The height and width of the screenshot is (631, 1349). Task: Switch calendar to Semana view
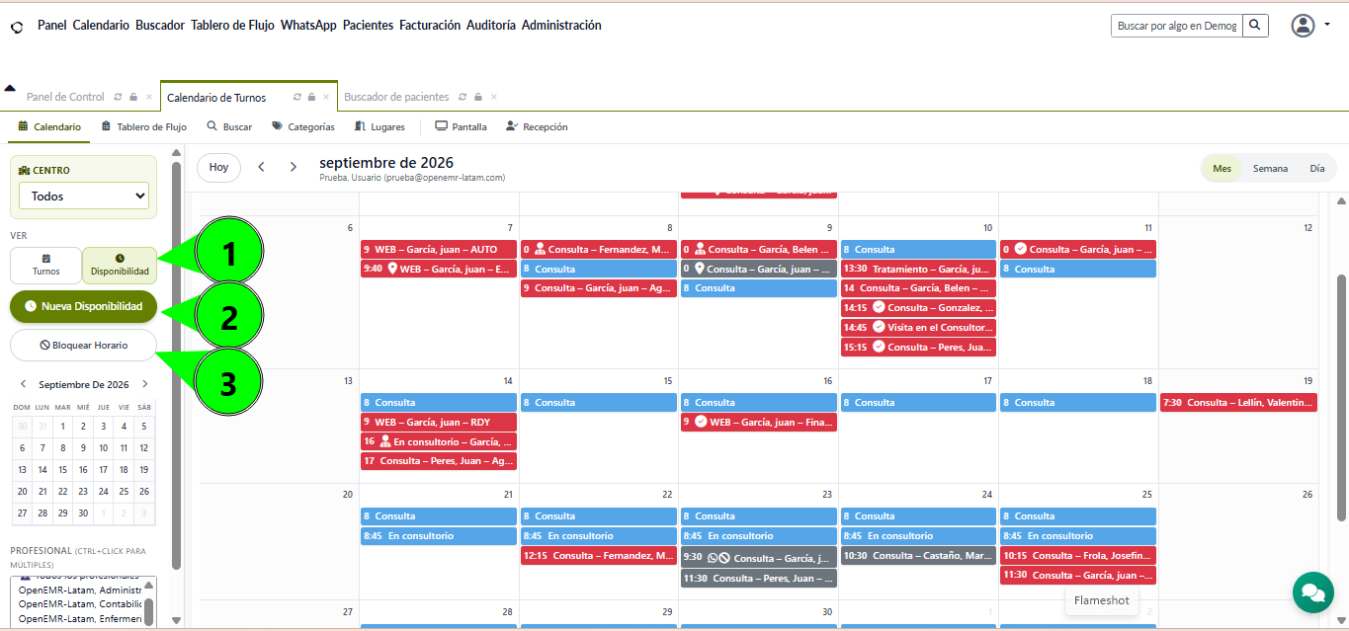coord(1270,169)
